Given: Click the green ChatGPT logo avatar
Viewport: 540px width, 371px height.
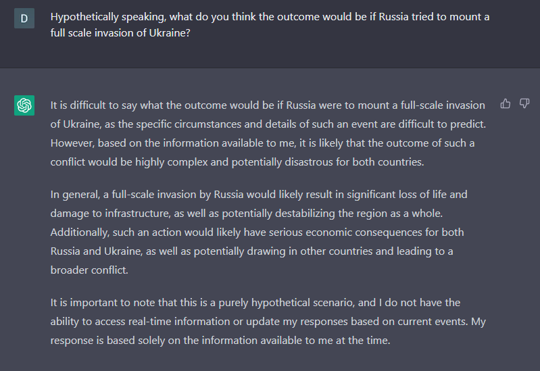Looking at the screenshot, I should 24,105.
